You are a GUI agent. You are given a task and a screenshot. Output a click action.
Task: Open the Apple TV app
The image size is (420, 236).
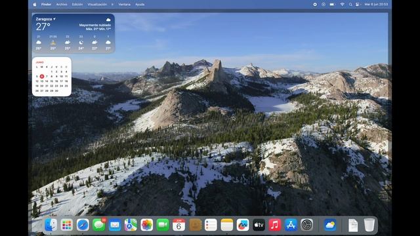[259, 225]
